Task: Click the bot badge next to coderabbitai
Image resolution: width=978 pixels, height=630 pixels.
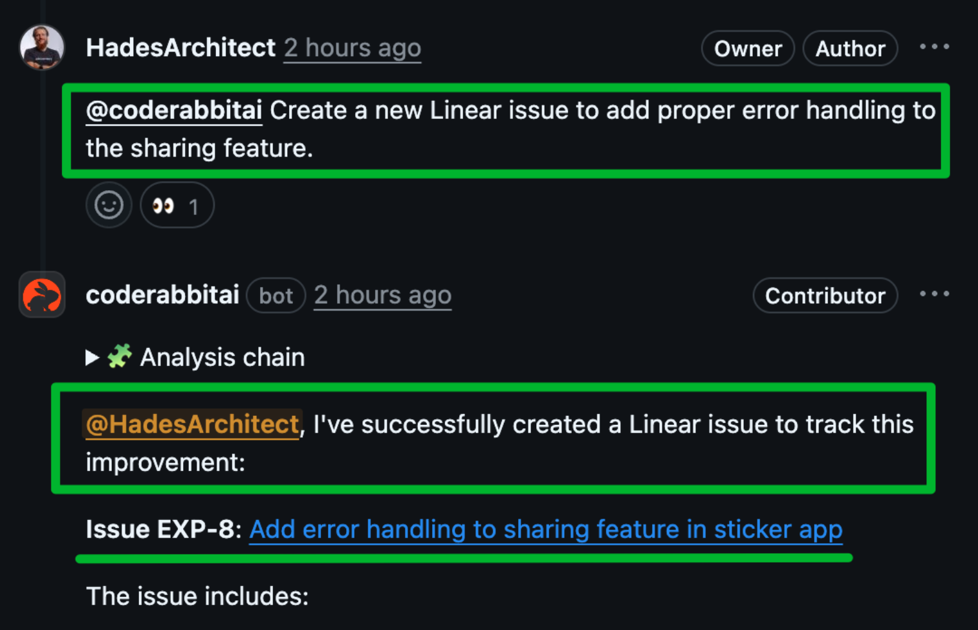Action: click(276, 295)
